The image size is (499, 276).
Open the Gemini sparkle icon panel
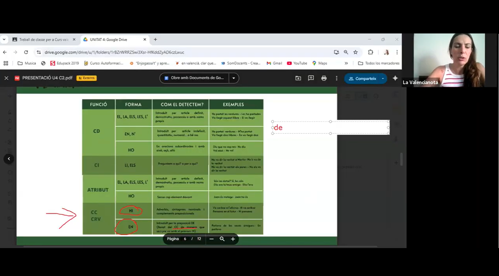[x=395, y=78]
